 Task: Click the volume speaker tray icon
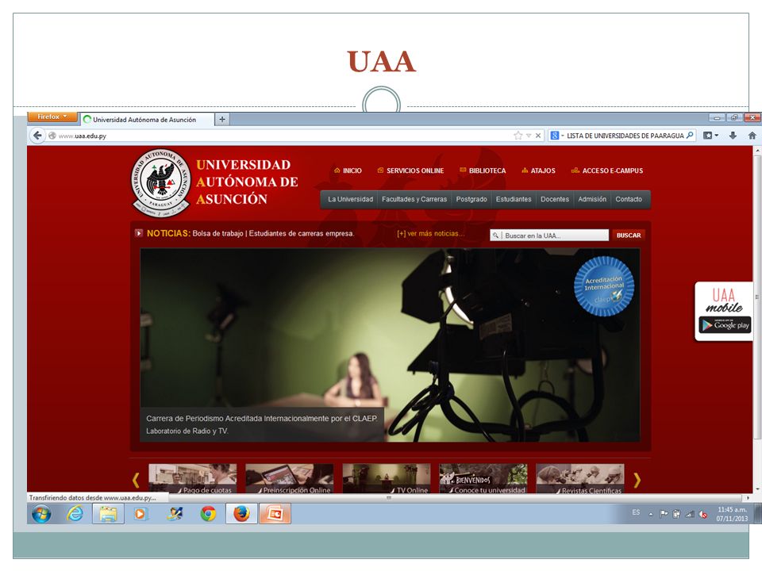coord(702,514)
